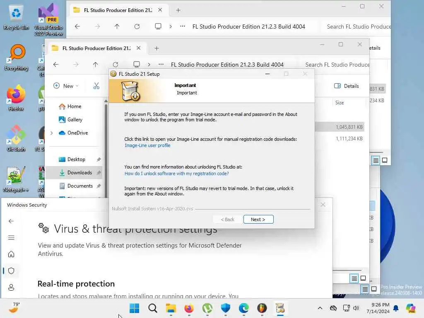The width and height of the screenshot is (424, 318).
Task: Select OneDrive in the navigation pane
Action: point(74,133)
